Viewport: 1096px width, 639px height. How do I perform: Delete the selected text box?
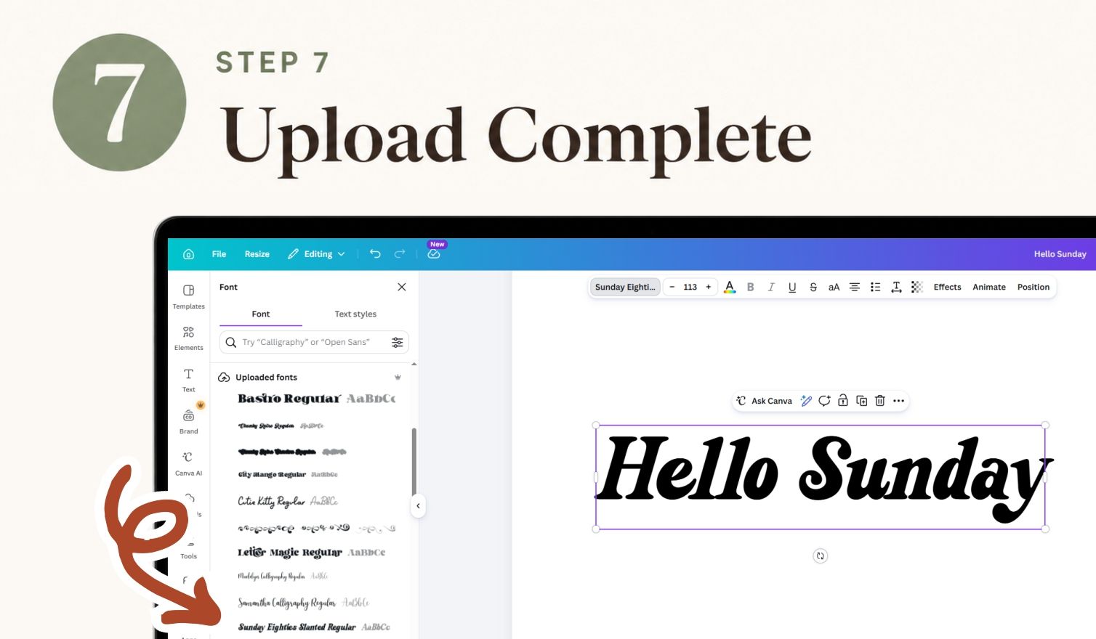pos(879,401)
